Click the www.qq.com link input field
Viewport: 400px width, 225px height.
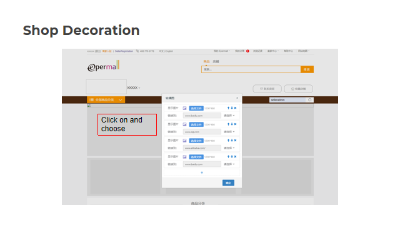(x=202, y=132)
